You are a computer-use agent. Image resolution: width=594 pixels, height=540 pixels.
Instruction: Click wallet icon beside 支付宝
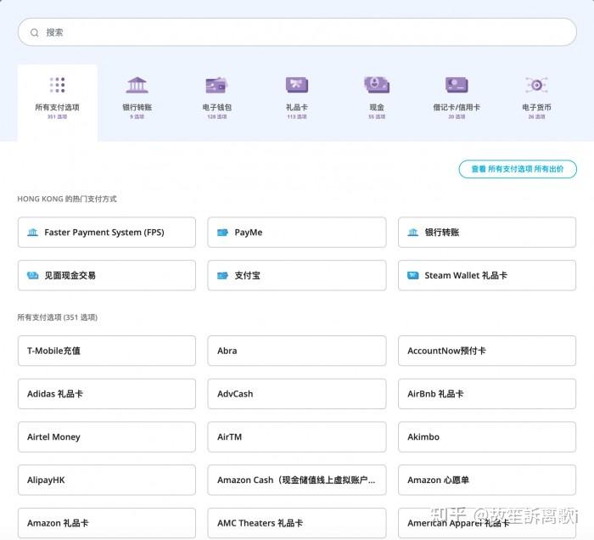click(x=222, y=275)
